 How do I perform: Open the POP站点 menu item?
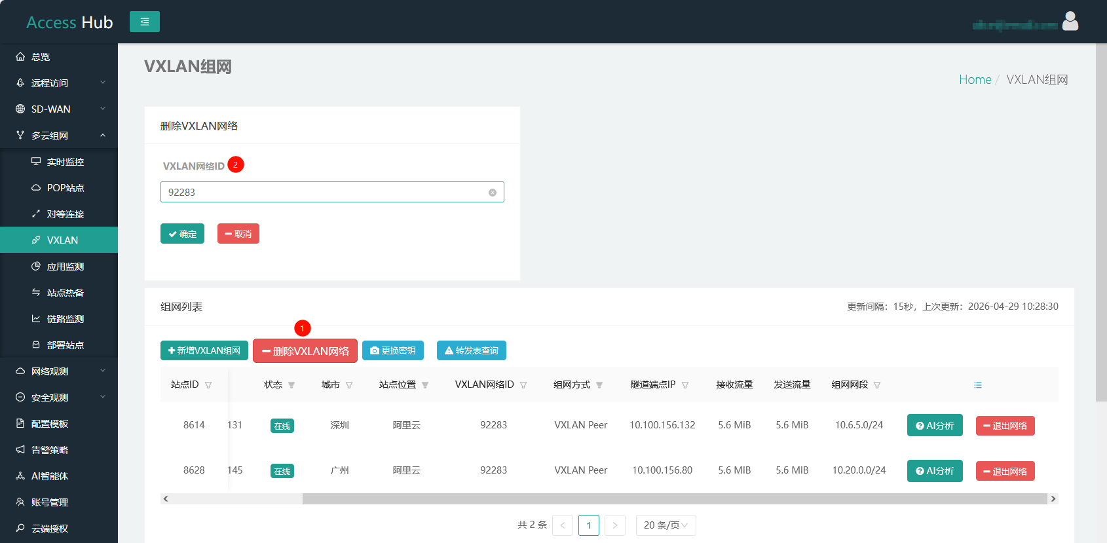click(x=59, y=188)
